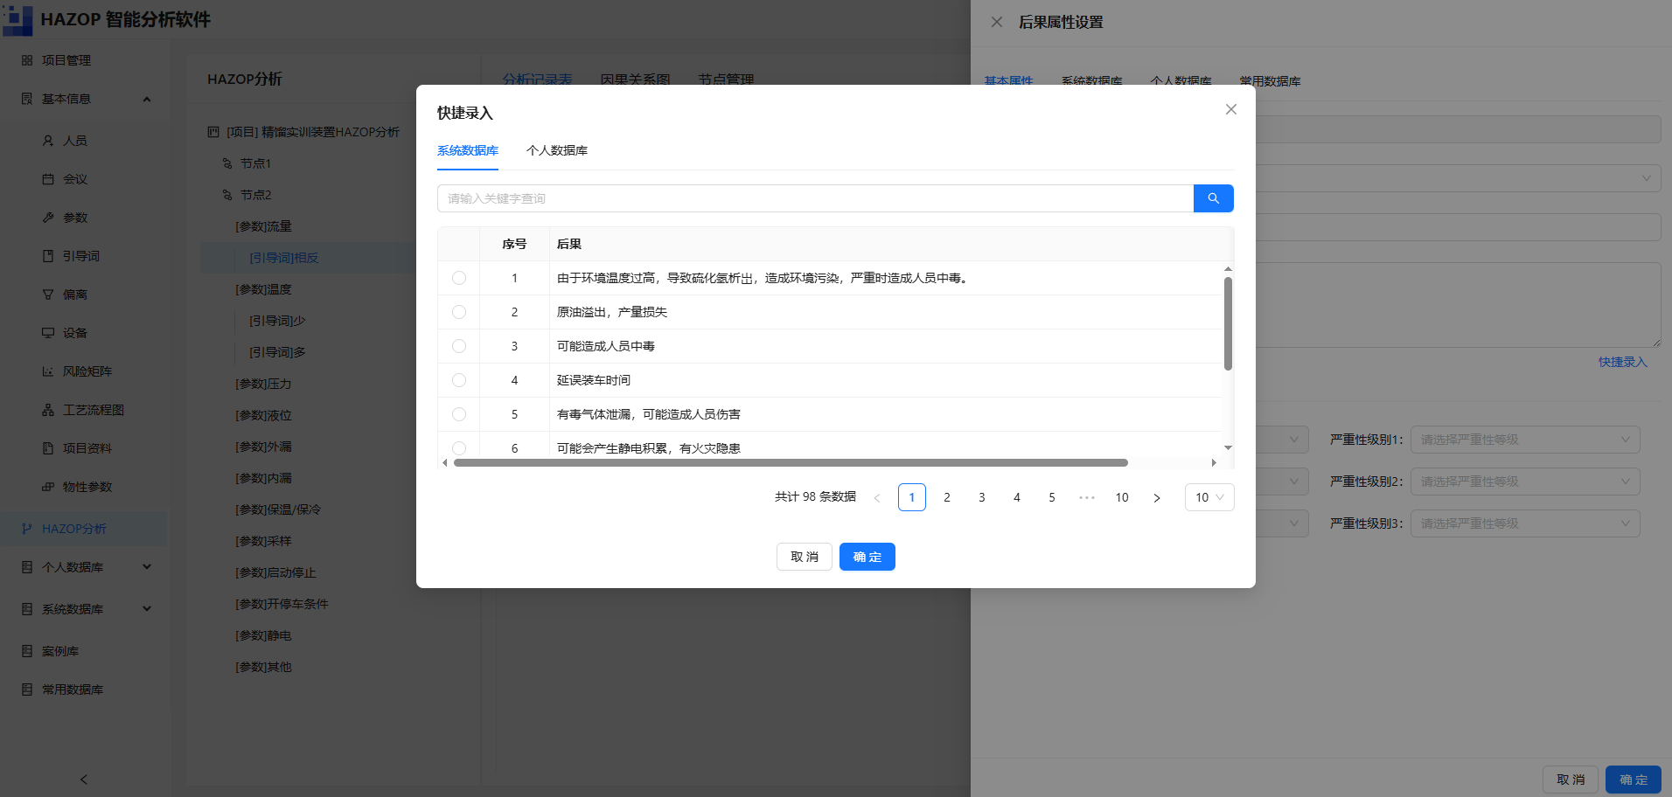Click the 风险矩阵 chart icon in sidebar
Screen dimensions: 1672x797
[48, 371]
